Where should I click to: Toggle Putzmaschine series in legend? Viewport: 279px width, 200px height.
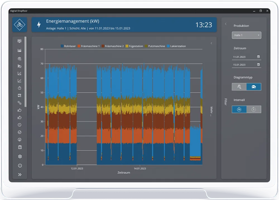155,46
